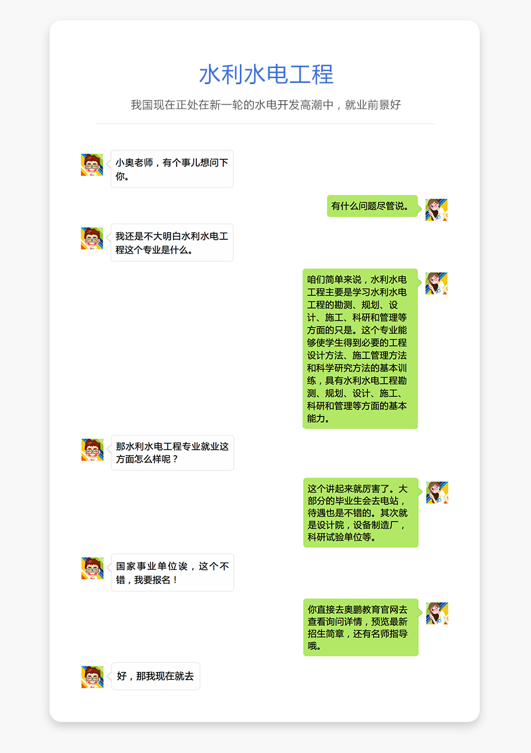
Task: Click the teacher avatar beside '有什么问题尽管说'
Action: click(437, 209)
